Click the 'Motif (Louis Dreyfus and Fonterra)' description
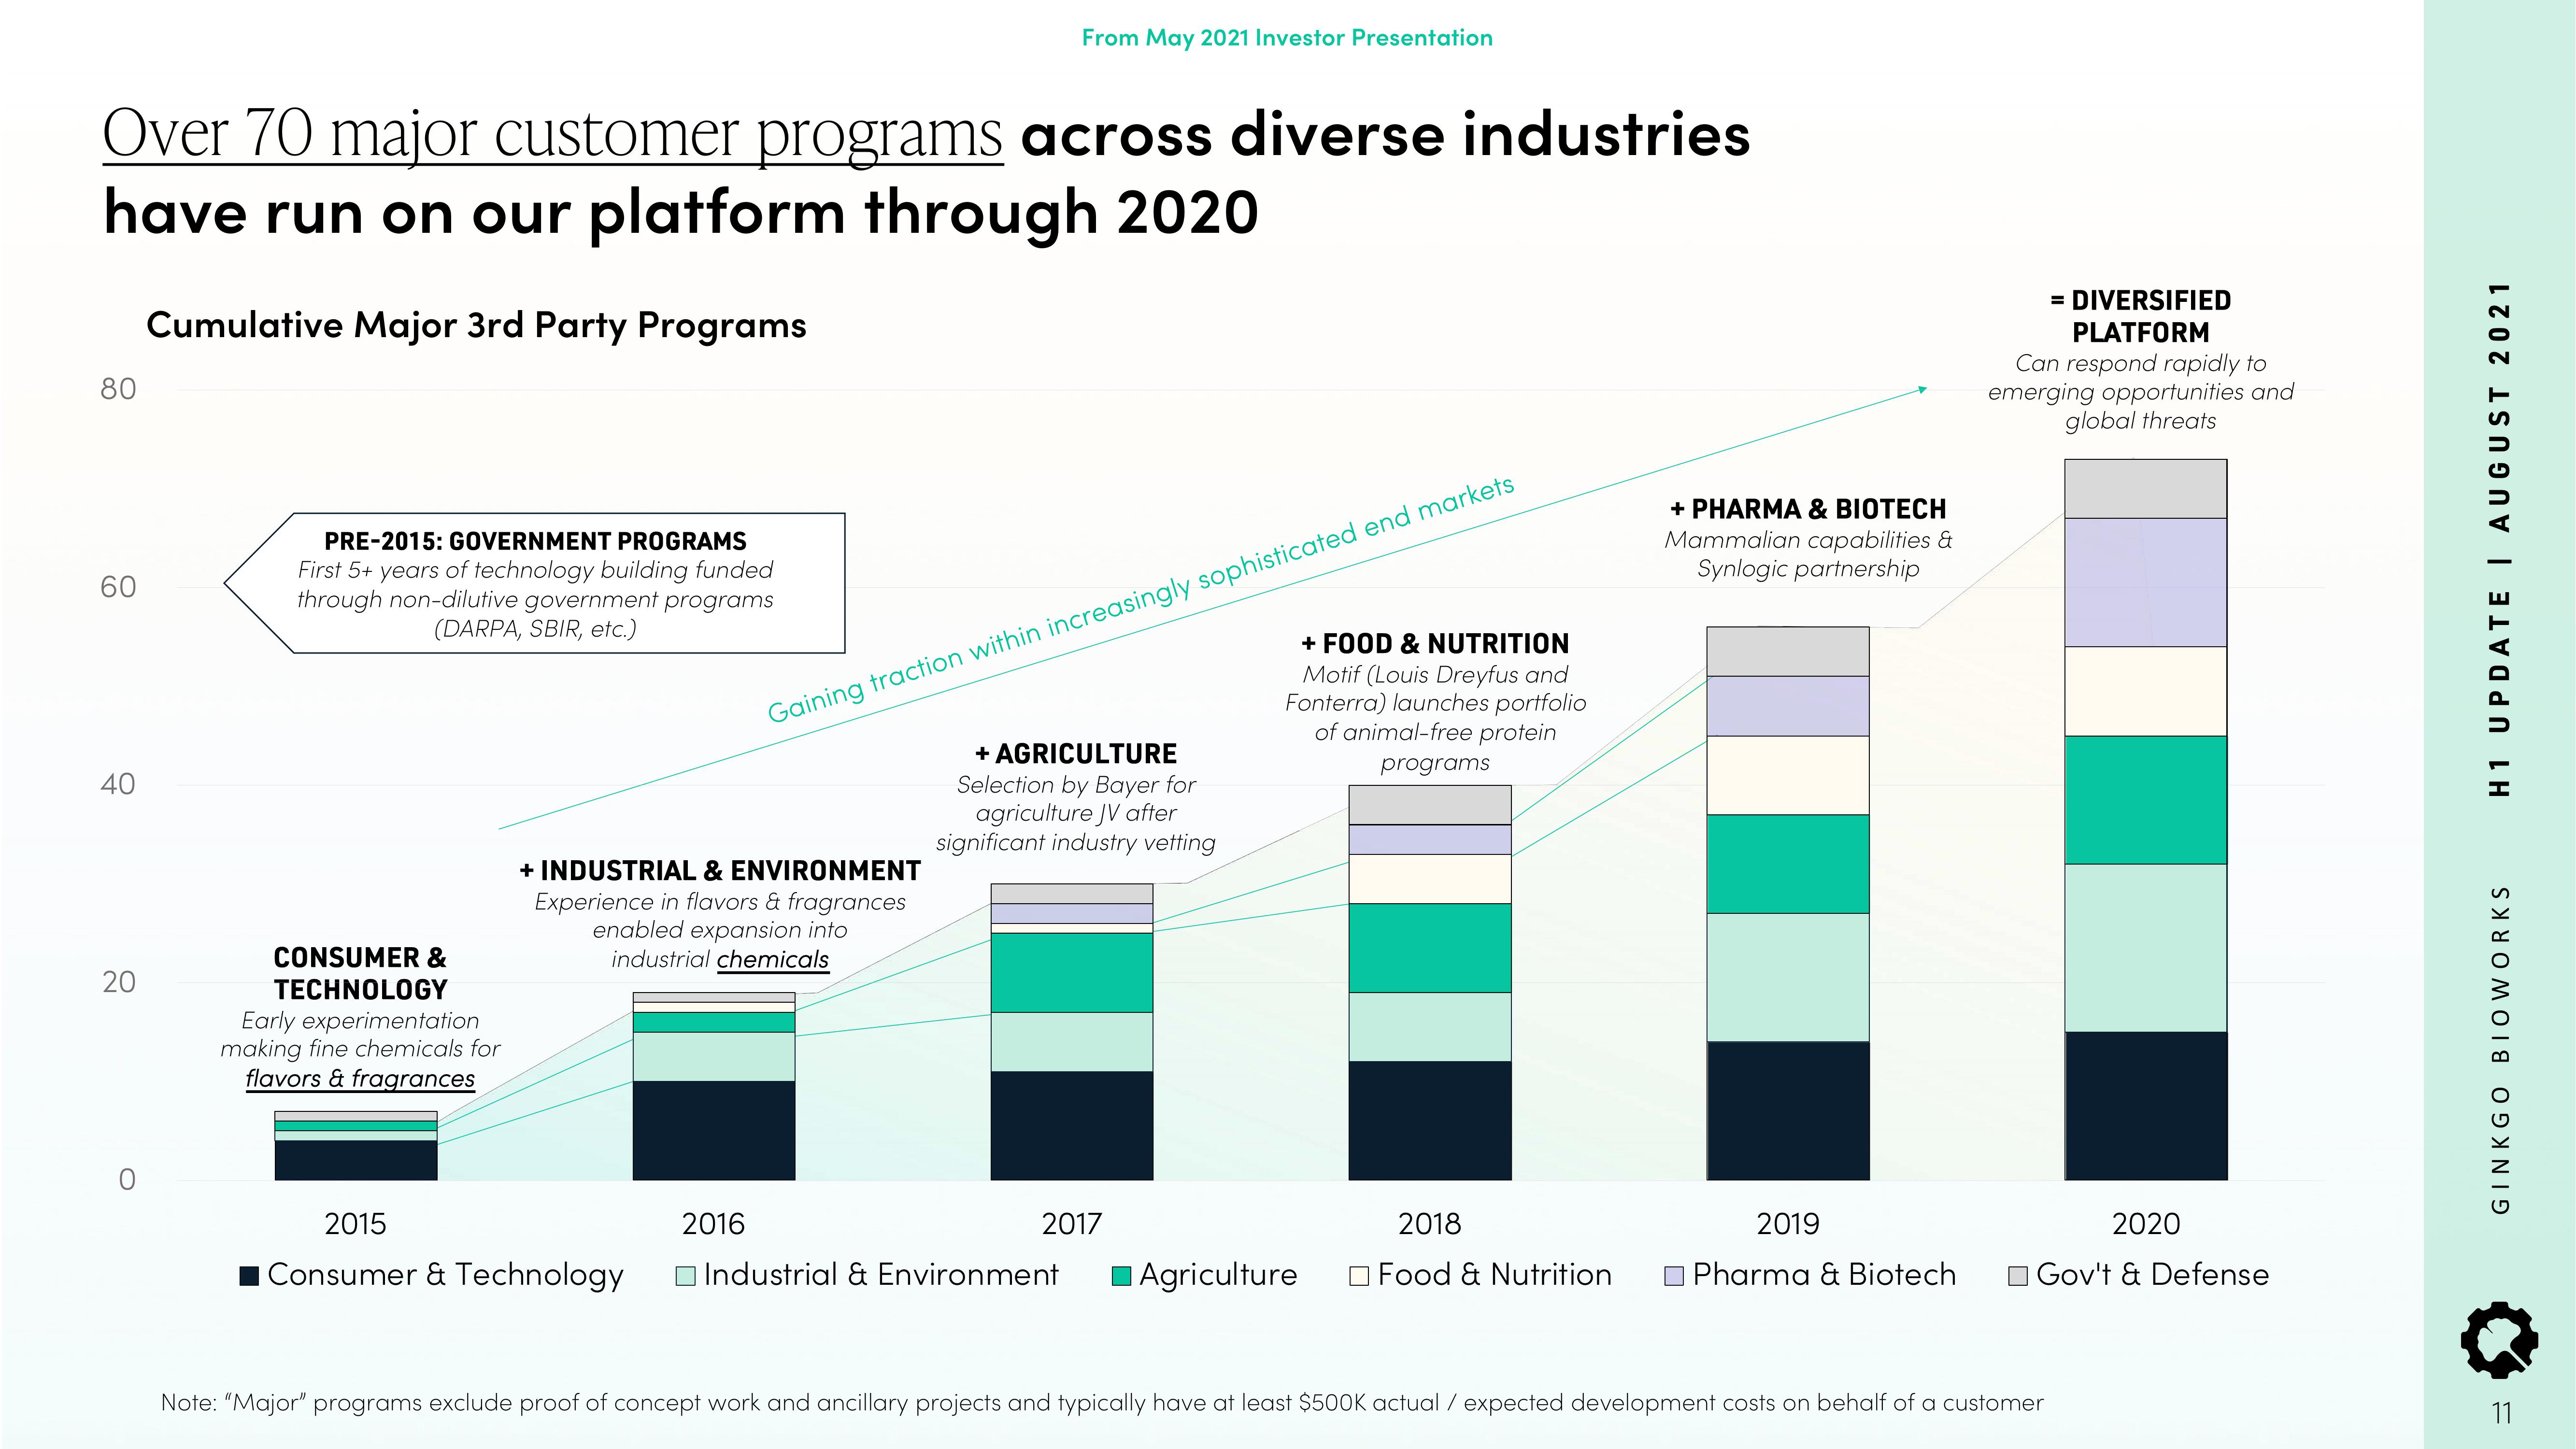2576x1449 pixels. coord(1435,718)
